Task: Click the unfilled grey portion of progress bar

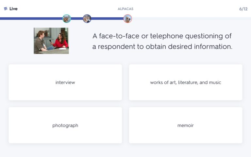Action: pyautogui.click(x=191, y=19)
